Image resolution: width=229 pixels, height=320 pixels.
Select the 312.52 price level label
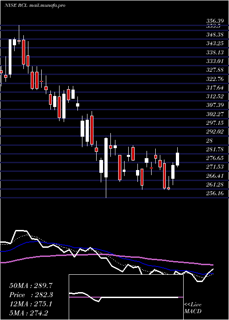click(215, 96)
